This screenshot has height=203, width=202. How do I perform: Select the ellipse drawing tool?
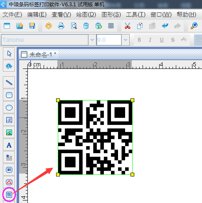point(9,108)
